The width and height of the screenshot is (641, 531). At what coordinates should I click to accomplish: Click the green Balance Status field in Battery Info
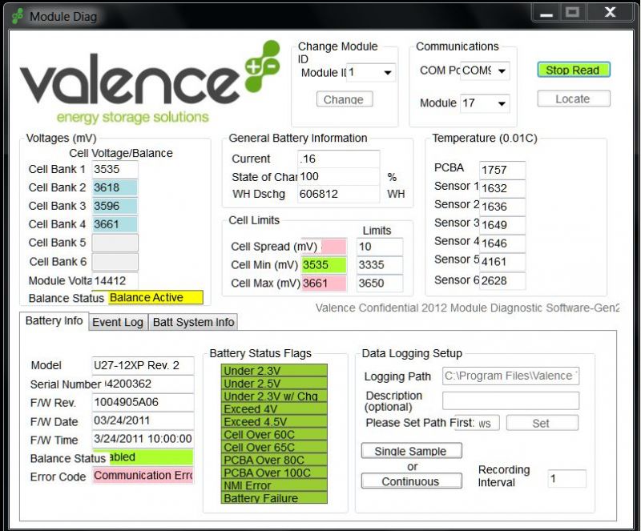[x=150, y=457]
